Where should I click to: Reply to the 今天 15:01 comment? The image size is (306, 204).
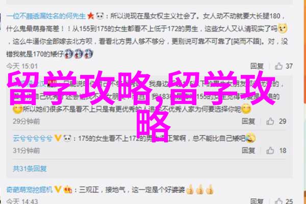(257, 66)
